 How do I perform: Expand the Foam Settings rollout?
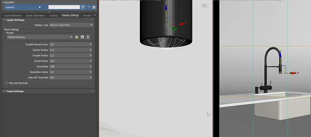(x=4, y=91)
